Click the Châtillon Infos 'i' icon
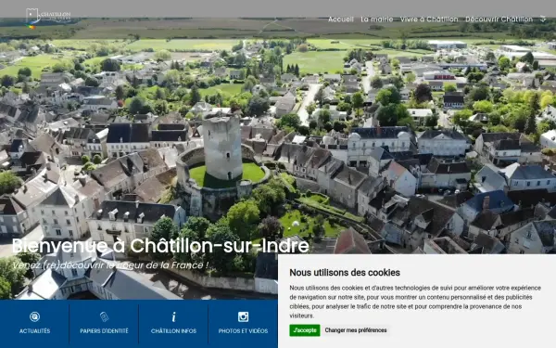556x348 pixels. tap(174, 316)
